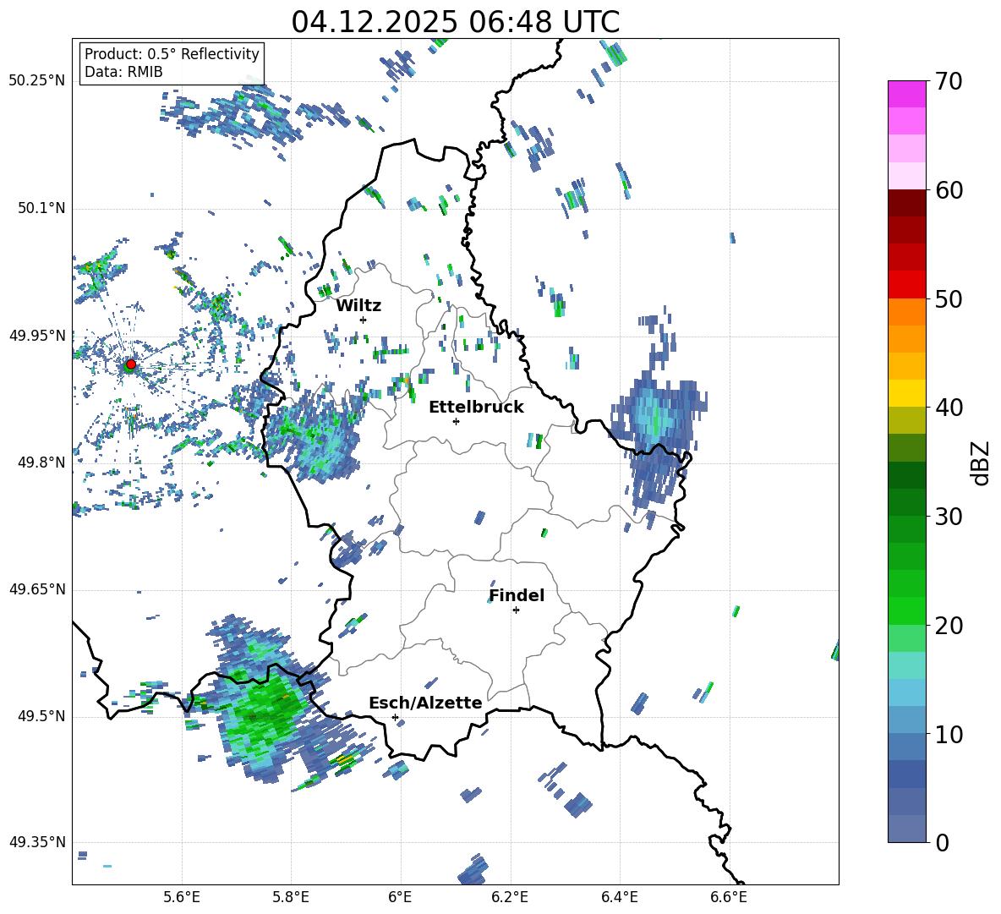Pick the magenta swatch atop the colorbar
1001x914 pixels.
coord(907,94)
